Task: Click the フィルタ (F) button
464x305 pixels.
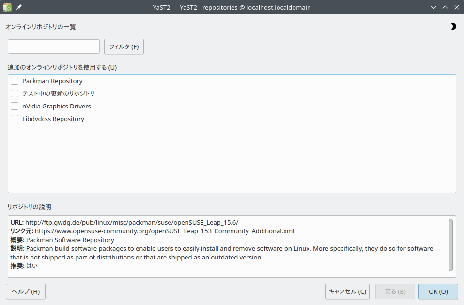Action: click(124, 46)
